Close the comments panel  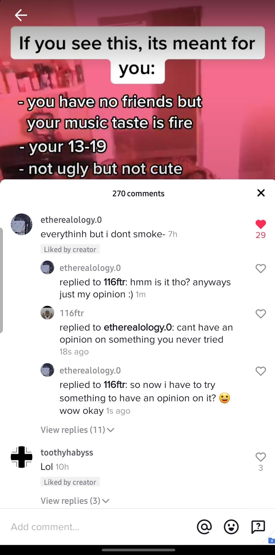[x=261, y=193]
